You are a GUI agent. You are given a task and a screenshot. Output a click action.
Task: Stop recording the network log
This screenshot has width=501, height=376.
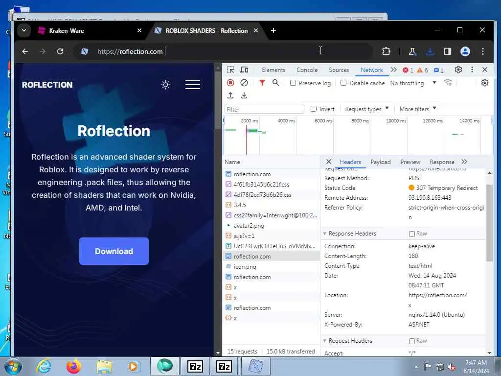point(230,83)
